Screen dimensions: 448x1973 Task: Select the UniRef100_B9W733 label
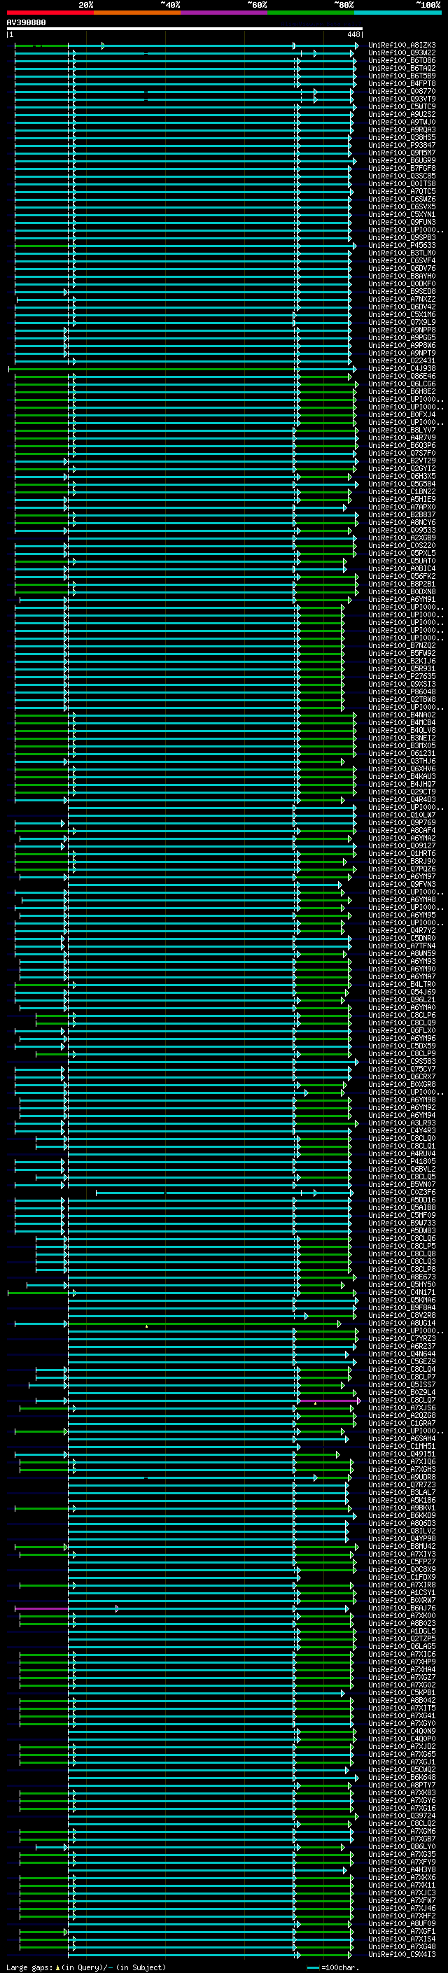click(x=402, y=1223)
